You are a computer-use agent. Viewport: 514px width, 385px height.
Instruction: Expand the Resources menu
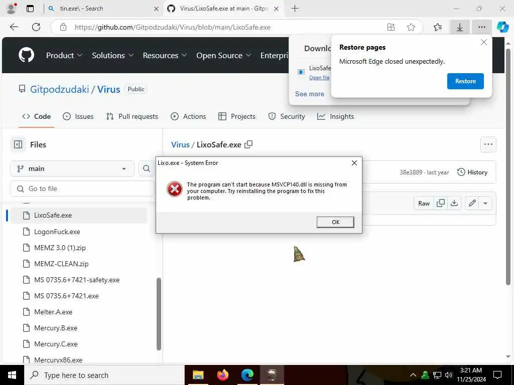[165, 55]
